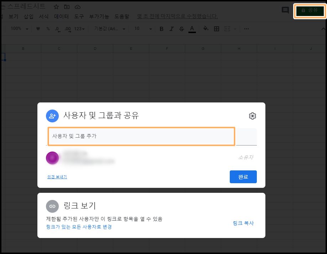Decrease decimal places

click(58, 29)
